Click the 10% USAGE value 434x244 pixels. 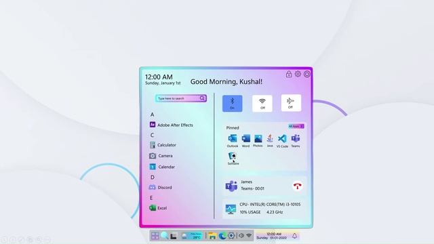(250, 212)
